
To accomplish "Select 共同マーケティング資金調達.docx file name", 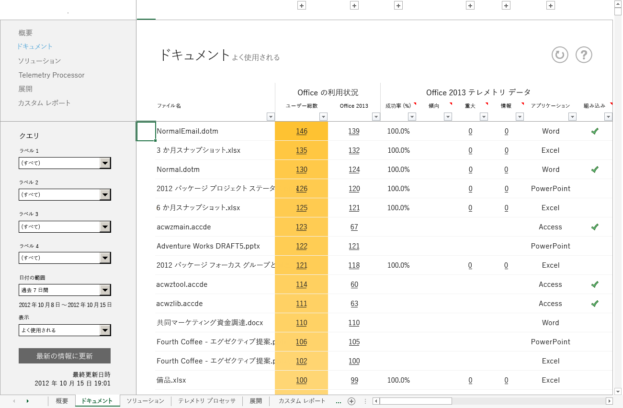I will pyautogui.click(x=210, y=323).
